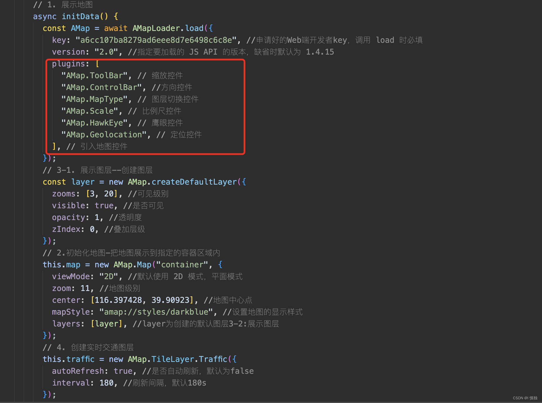Click the plugins property name
Image resolution: width=542 pixels, height=403 pixels.
pyautogui.click(x=69, y=64)
